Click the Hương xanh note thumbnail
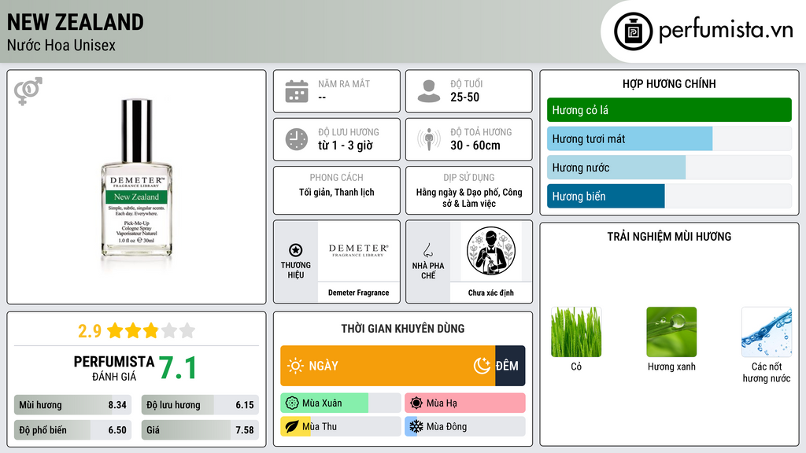Viewport: 806px width, 453px height. point(671,332)
